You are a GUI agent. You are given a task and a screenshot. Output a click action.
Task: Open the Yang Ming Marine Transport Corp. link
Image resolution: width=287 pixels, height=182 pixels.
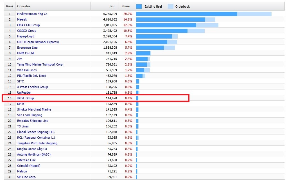[40, 64]
